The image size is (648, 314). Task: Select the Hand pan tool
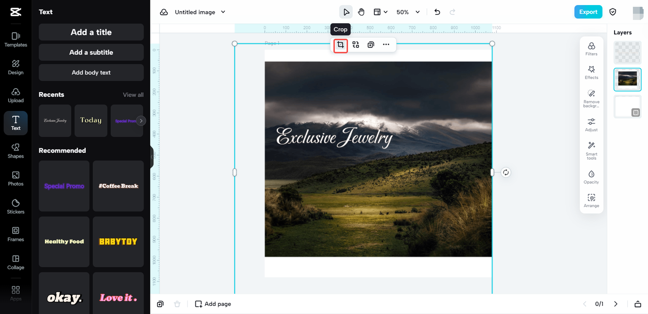[361, 12]
